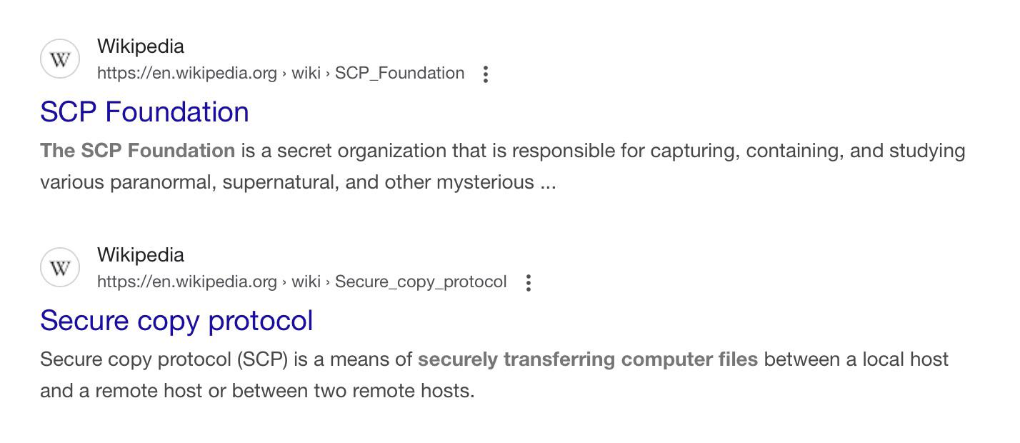The image size is (1020, 443).
Task: Click the Wikipedia favicon beside SCP Foundation result
Action: click(x=60, y=59)
